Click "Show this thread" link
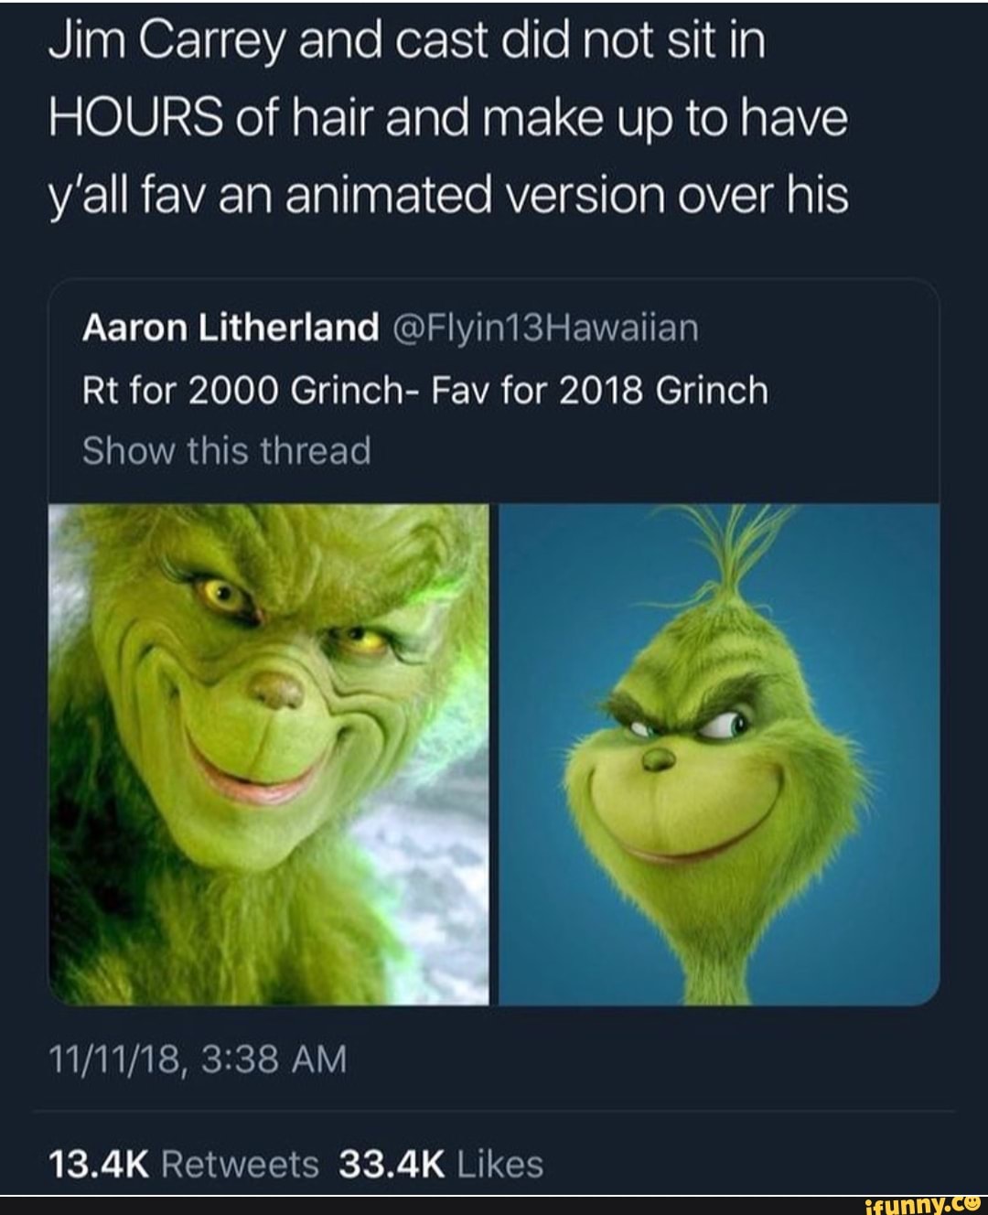The width and height of the screenshot is (988, 1215). point(227,450)
